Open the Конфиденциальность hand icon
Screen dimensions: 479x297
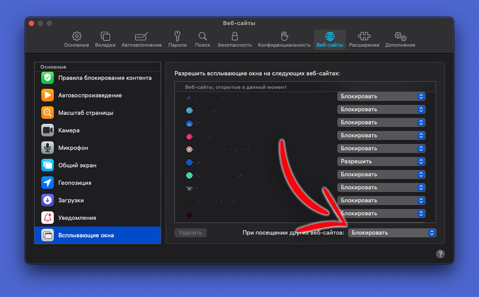pos(284,37)
